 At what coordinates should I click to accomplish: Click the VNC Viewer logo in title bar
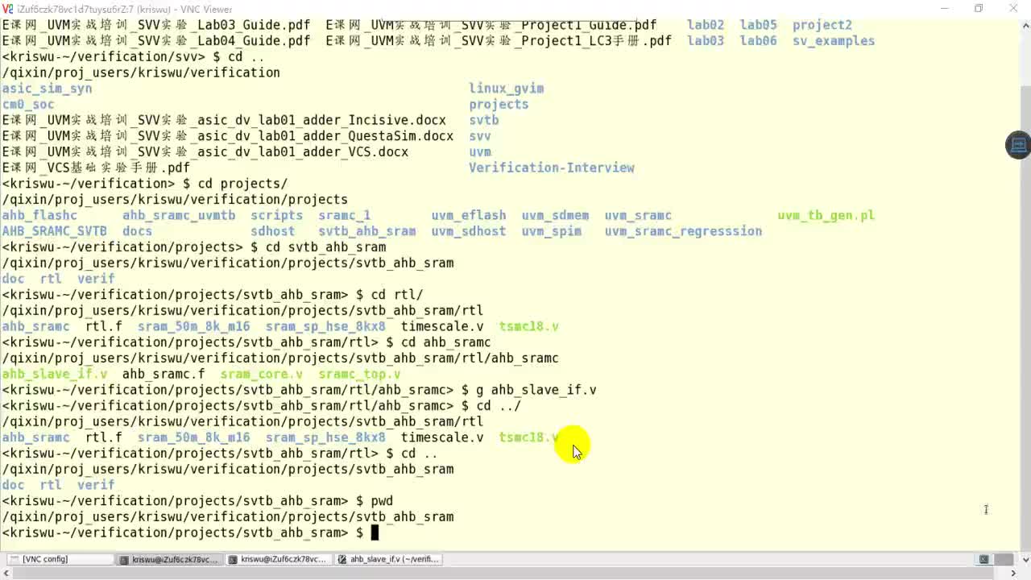pyautogui.click(x=8, y=9)
